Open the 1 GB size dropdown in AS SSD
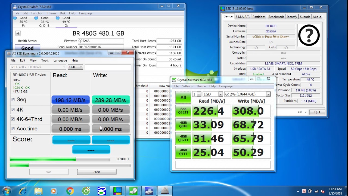The image size is (348, 196). click(75, 67)
